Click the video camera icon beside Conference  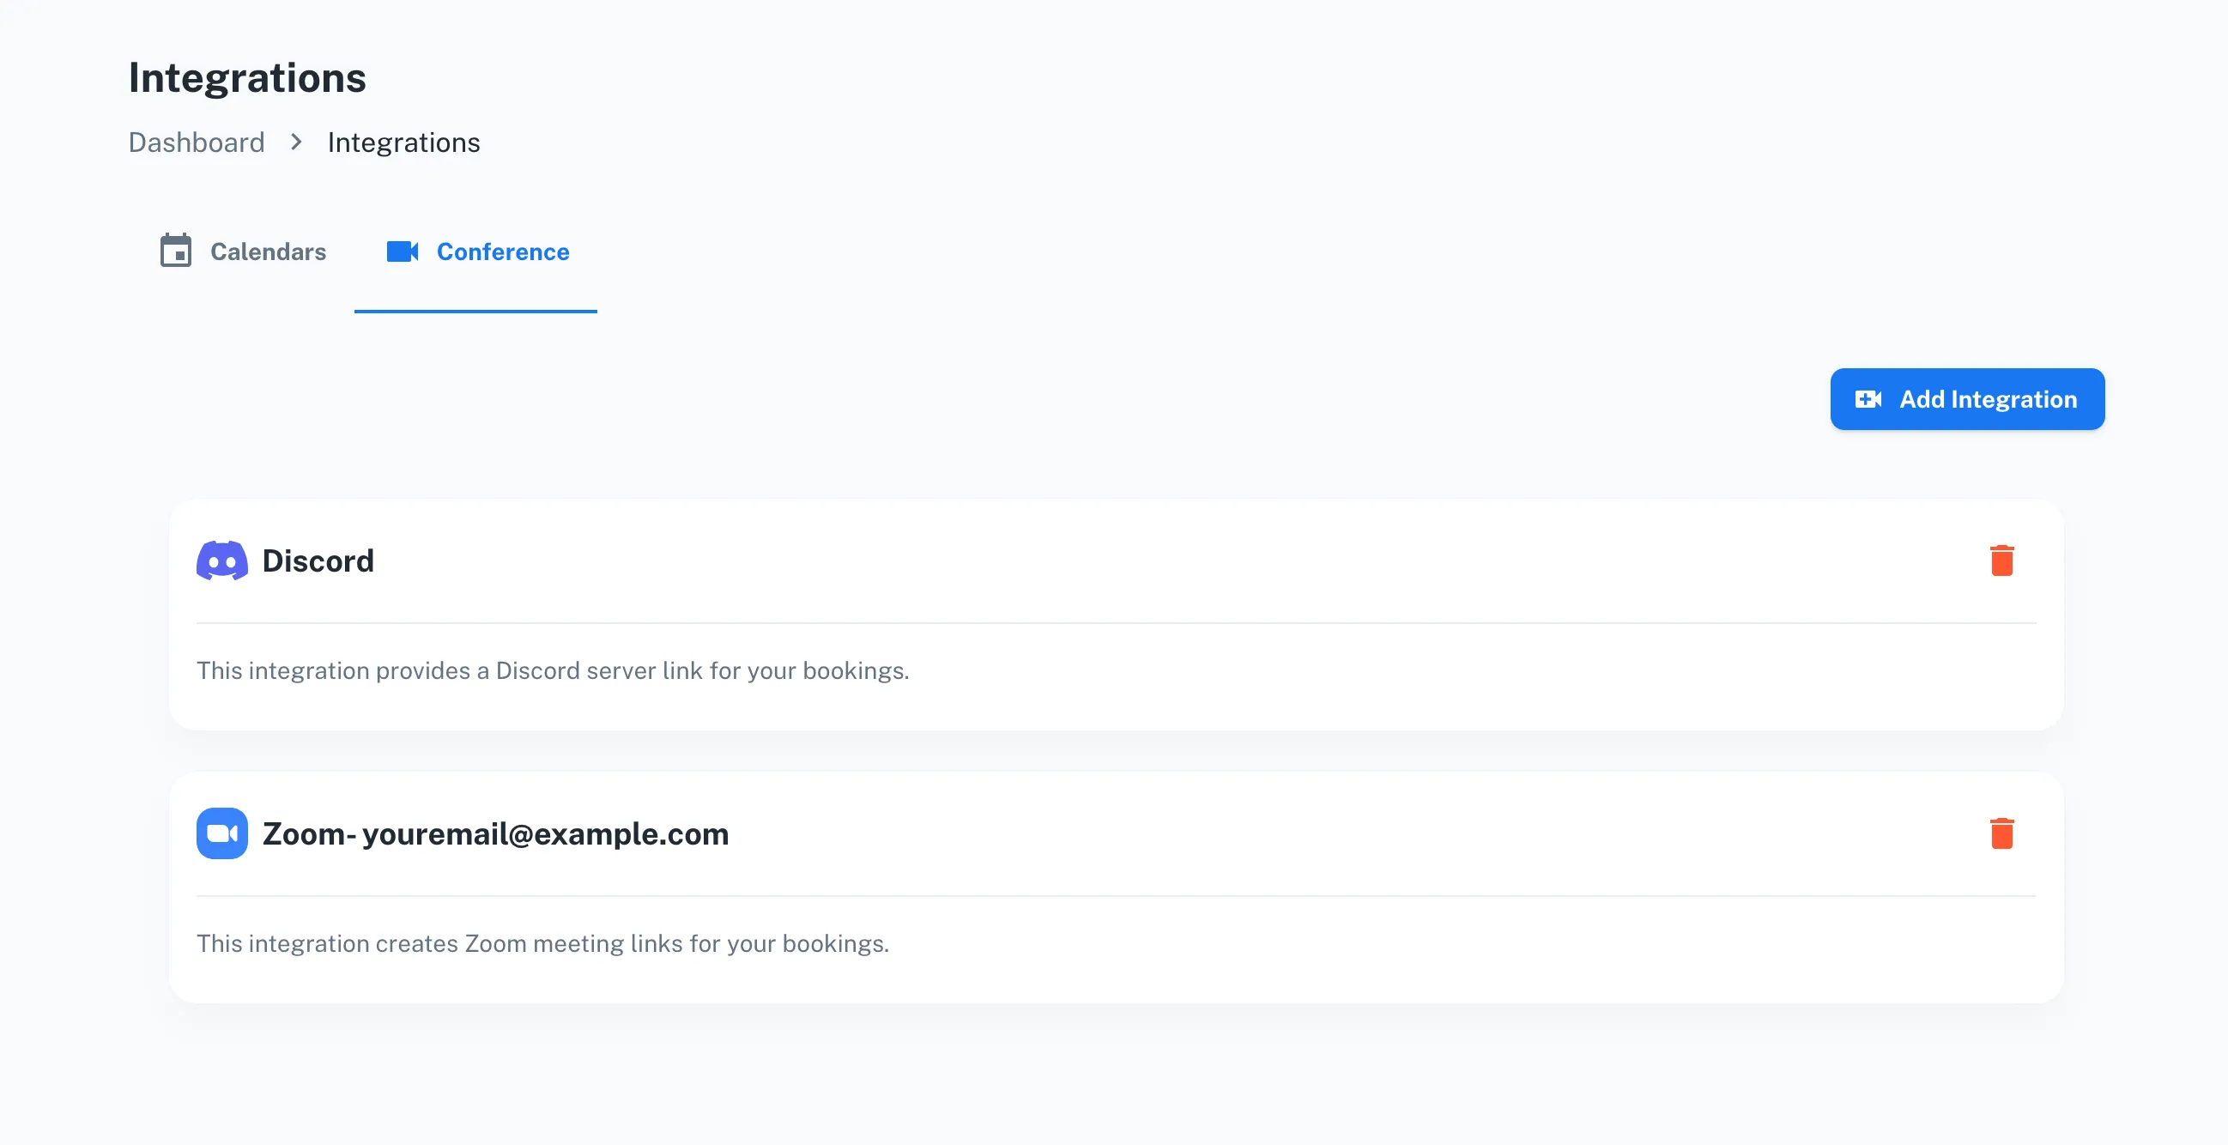403,251
